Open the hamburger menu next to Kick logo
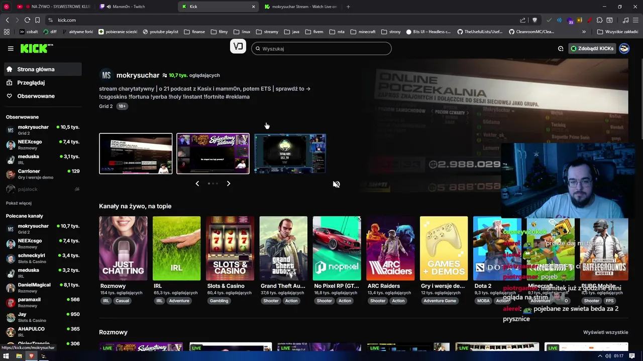643x361 pixels. click(x=11, y=49)
